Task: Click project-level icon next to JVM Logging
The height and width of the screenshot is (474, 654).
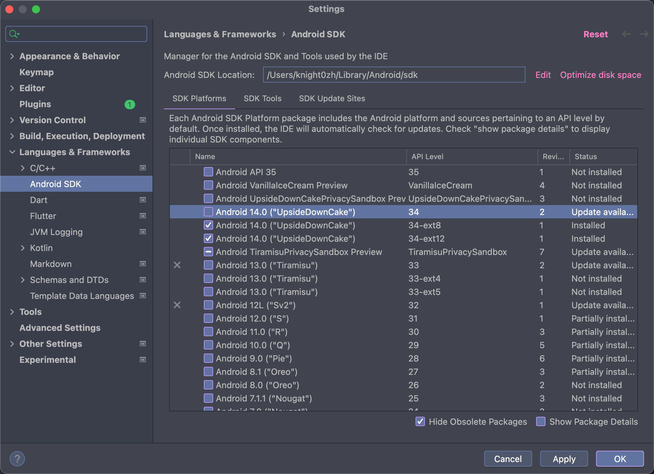Action: pyautogui.click(x=143, y=232)
